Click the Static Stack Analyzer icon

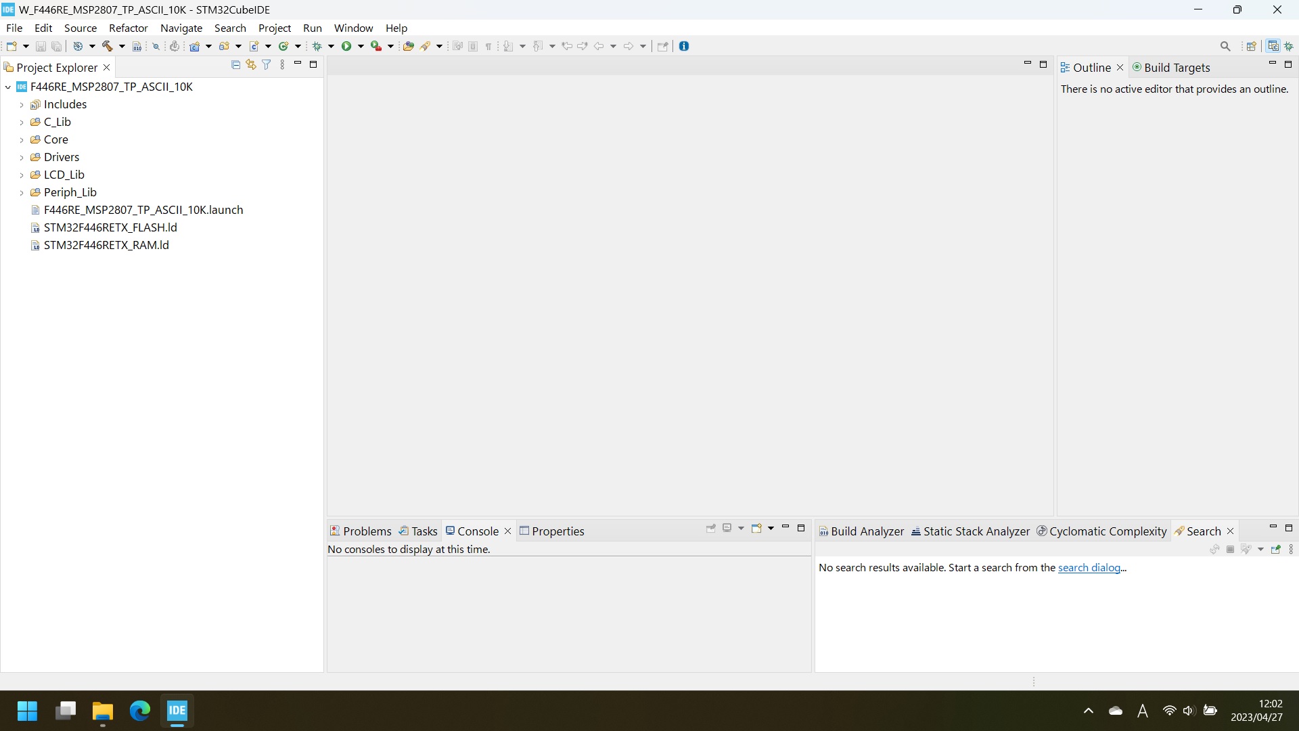pos(916,530)
